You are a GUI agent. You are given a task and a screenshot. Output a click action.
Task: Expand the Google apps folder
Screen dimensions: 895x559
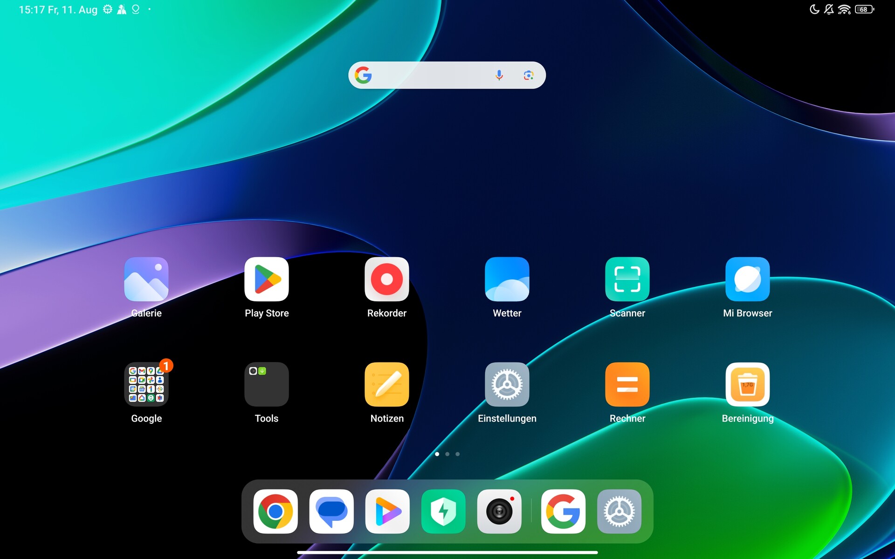coord(146,384)
